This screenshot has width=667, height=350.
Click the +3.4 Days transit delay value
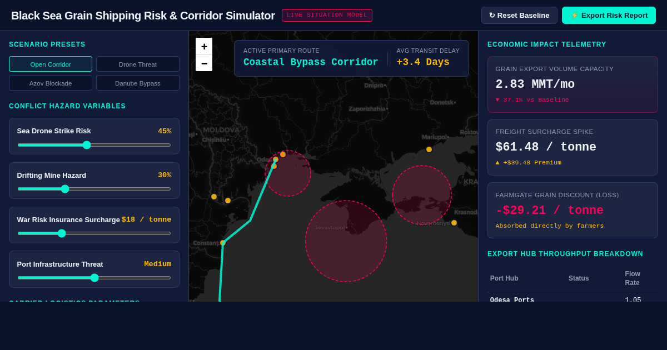(x=423, y=62)
